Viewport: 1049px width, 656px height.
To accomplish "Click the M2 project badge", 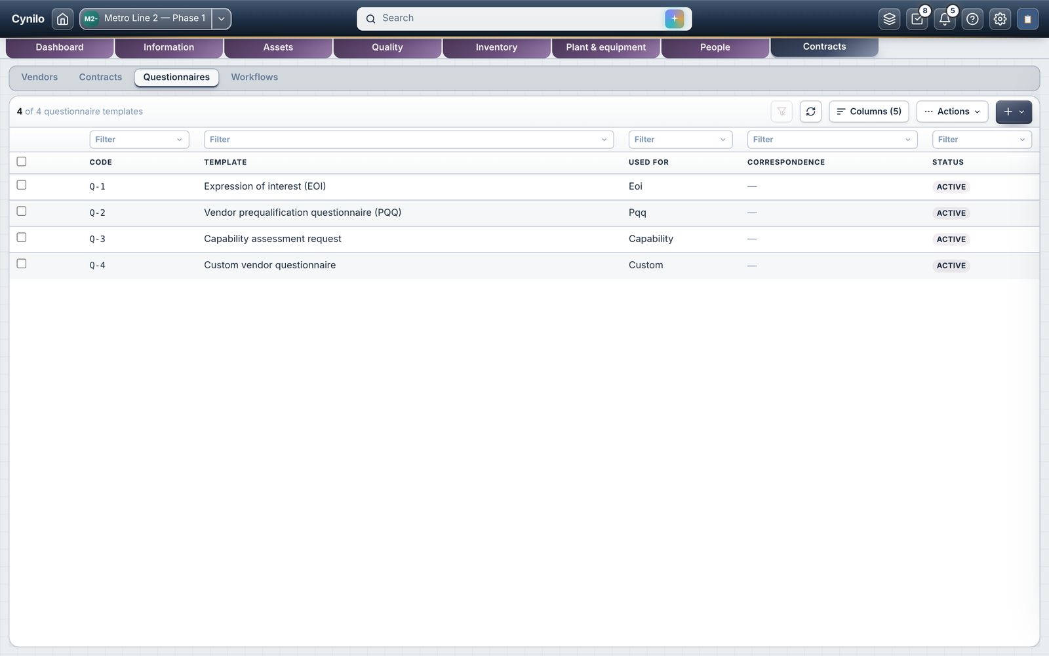I will point(90,18).
